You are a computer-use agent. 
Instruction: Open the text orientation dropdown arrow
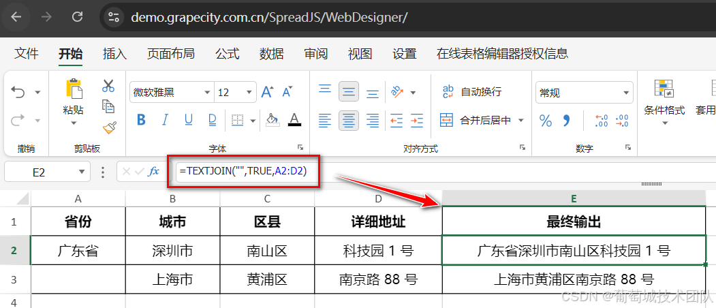[414, 93]
